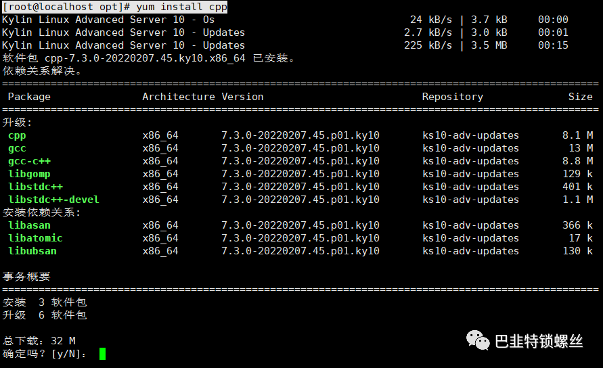Click the '00:00' elapsed time
The image size is (603, 368).
553,20
